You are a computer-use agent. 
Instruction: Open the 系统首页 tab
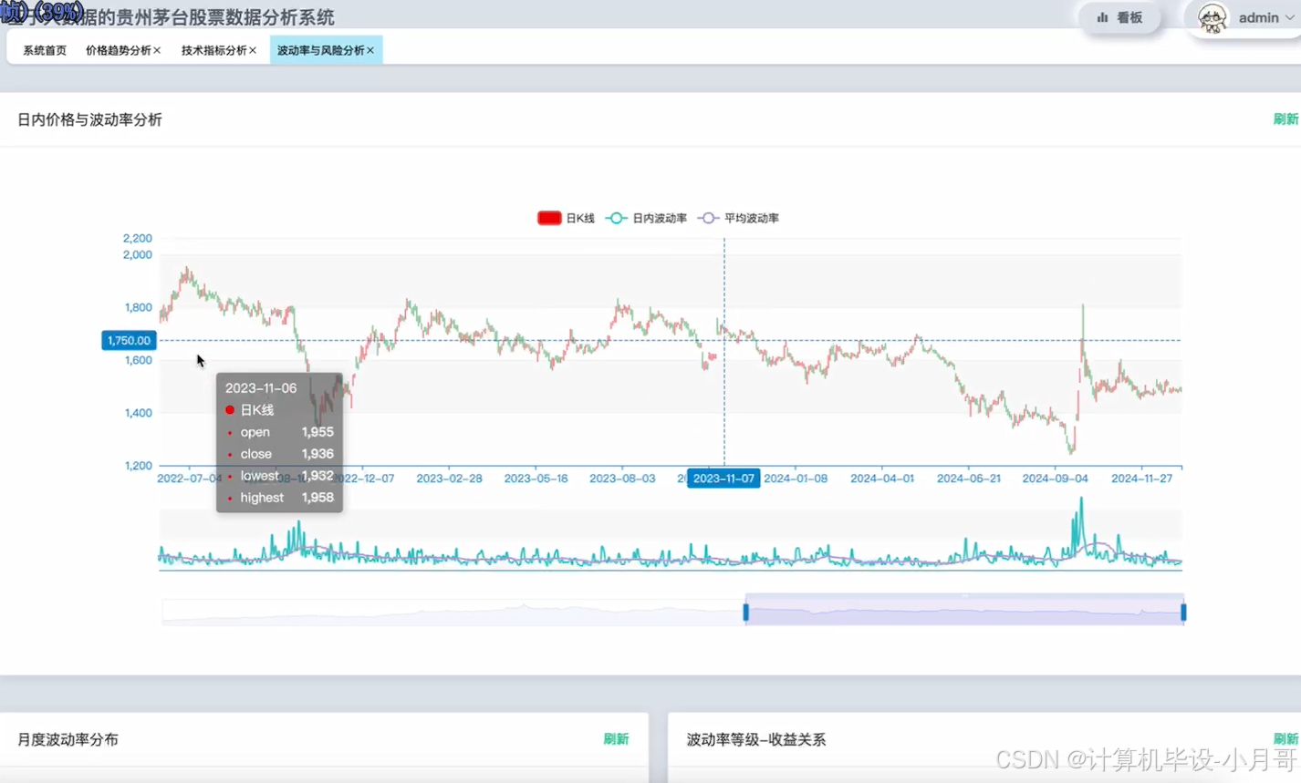(45, 51)
